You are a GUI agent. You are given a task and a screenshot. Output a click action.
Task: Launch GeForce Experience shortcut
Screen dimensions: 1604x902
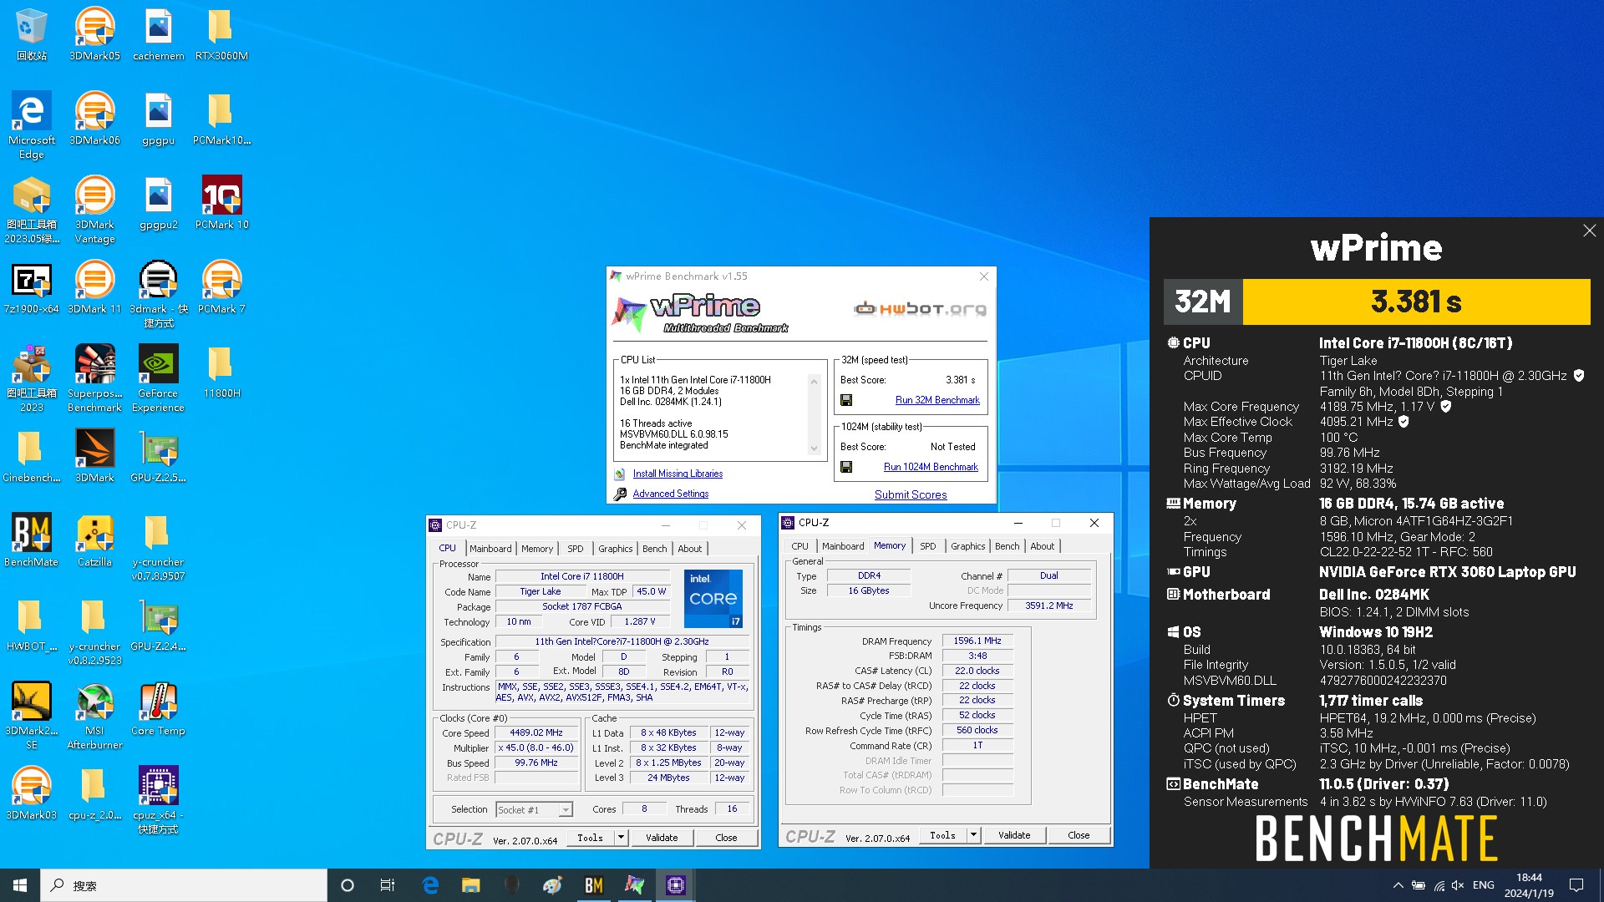point(158,378)
